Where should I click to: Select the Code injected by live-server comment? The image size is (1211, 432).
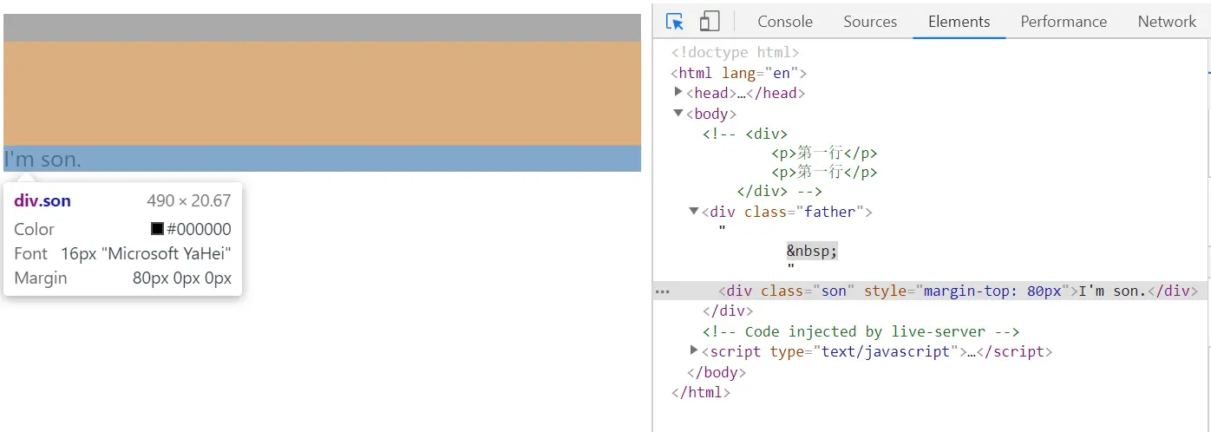click(861, 331)
